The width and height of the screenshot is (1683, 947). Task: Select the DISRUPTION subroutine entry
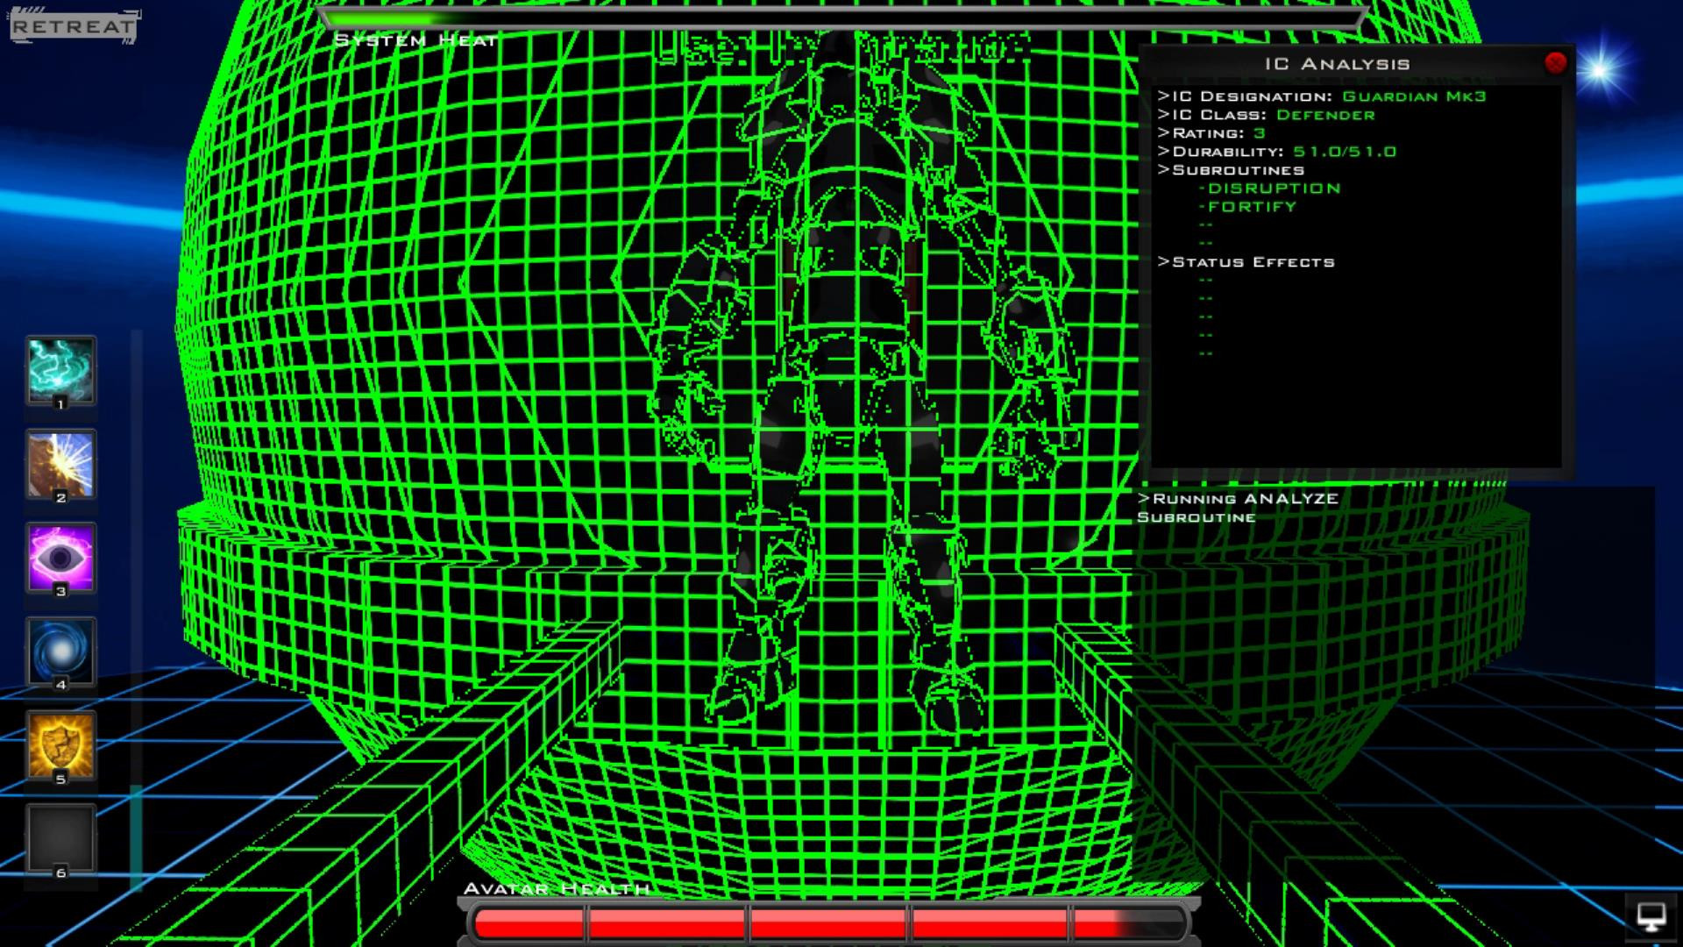(1270, 189)
